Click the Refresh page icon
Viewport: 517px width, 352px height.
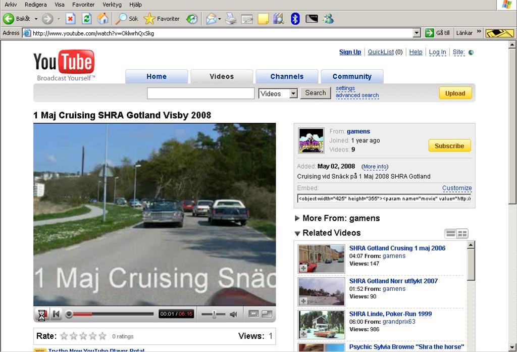(86, 19)
